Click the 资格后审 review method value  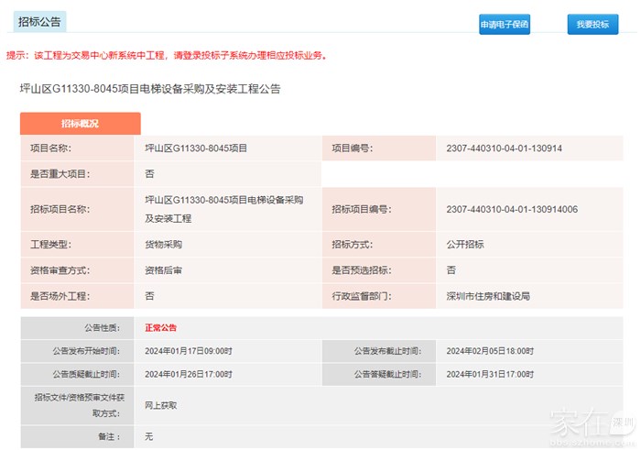(164, 270)
